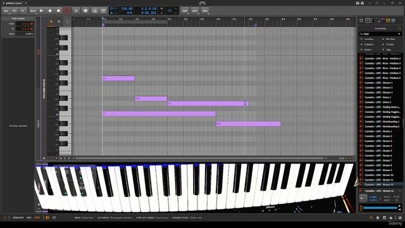Screen dimensions: 405x228
Task: Toggle the favorites star beside Everything
Action: (399, 28)
